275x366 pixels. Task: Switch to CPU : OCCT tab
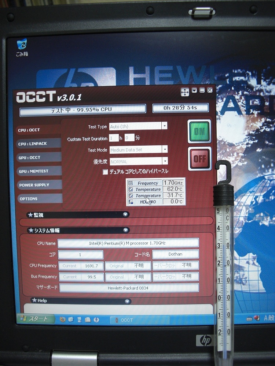pos(38,130)
